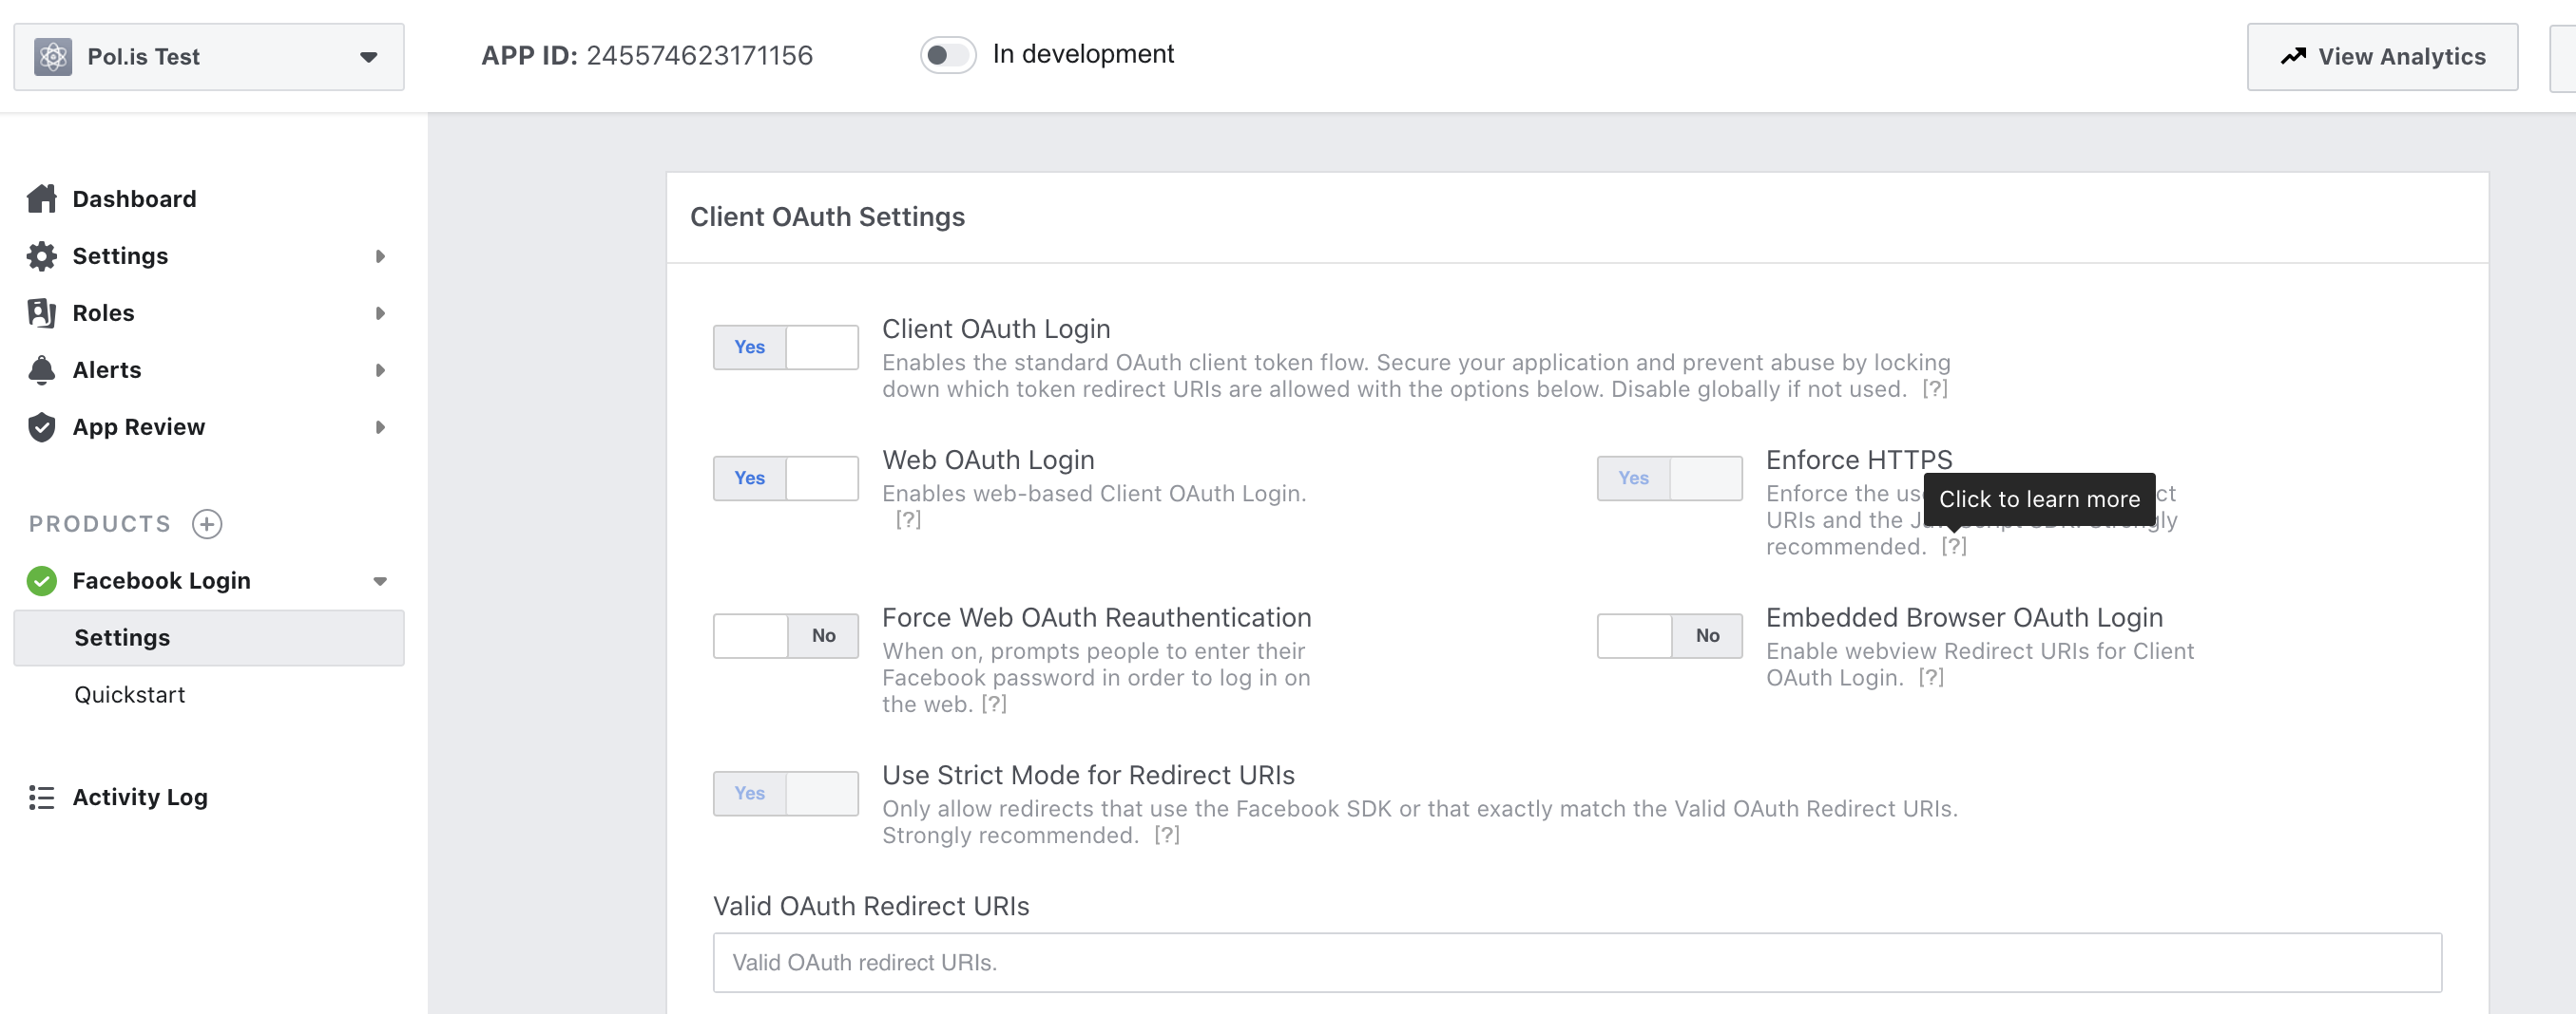Collapse the Facebook Login product arrow
The image size is (2576, 1014).
coord(380,581)
